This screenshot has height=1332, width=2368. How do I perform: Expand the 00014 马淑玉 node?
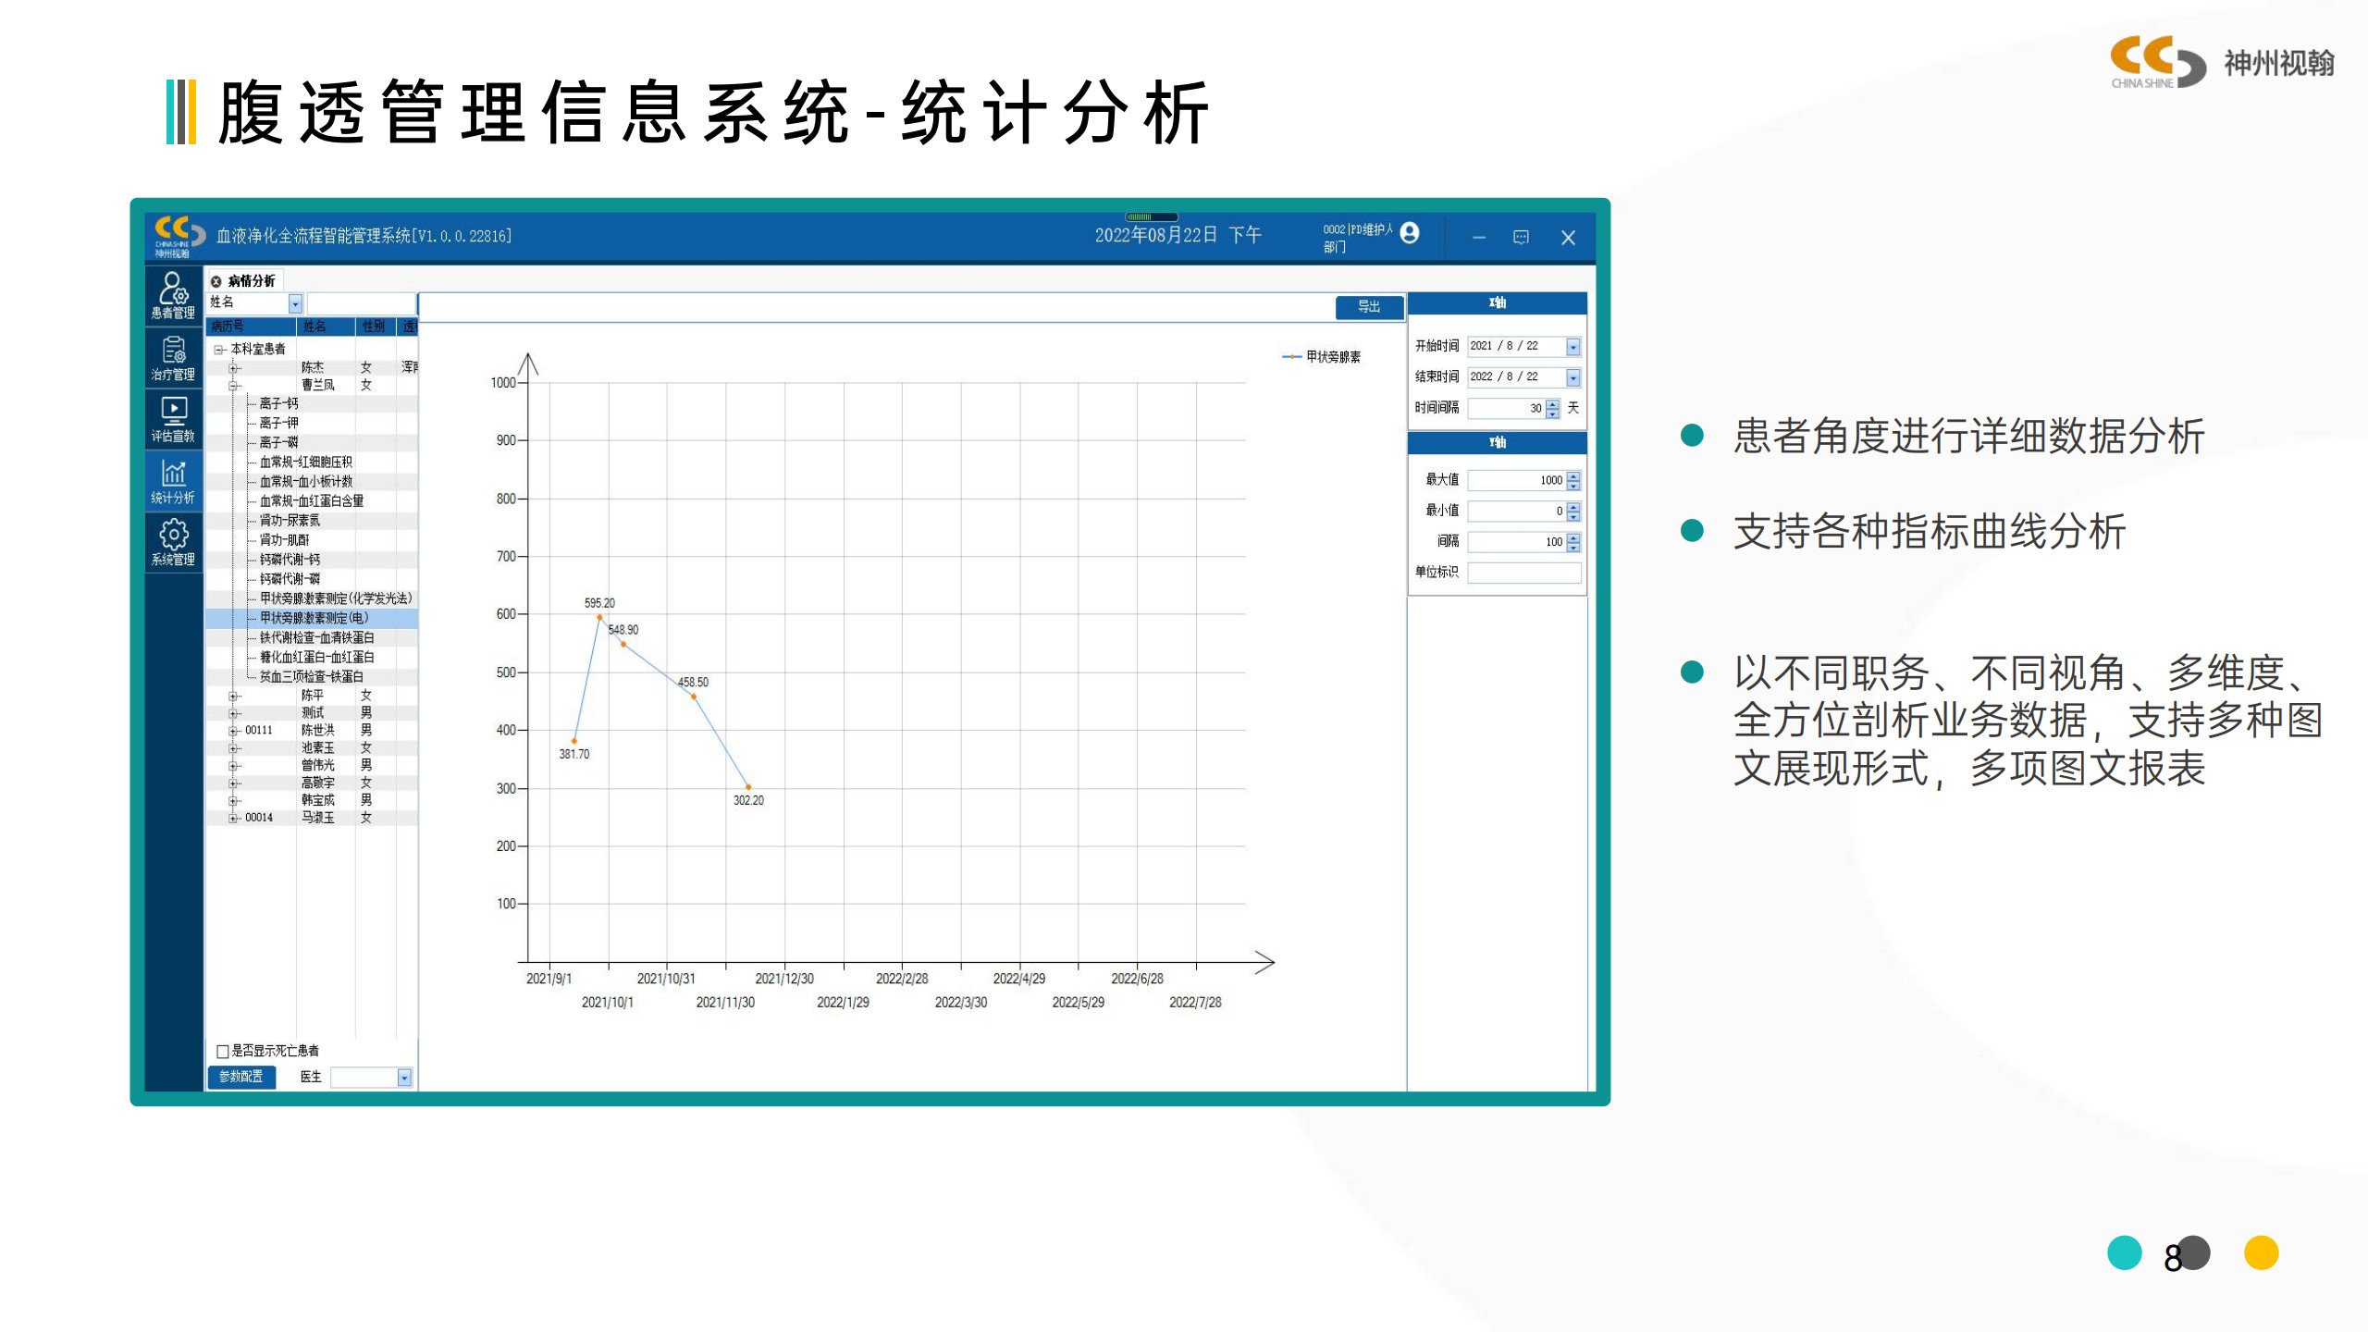click(x=234, y=819)
